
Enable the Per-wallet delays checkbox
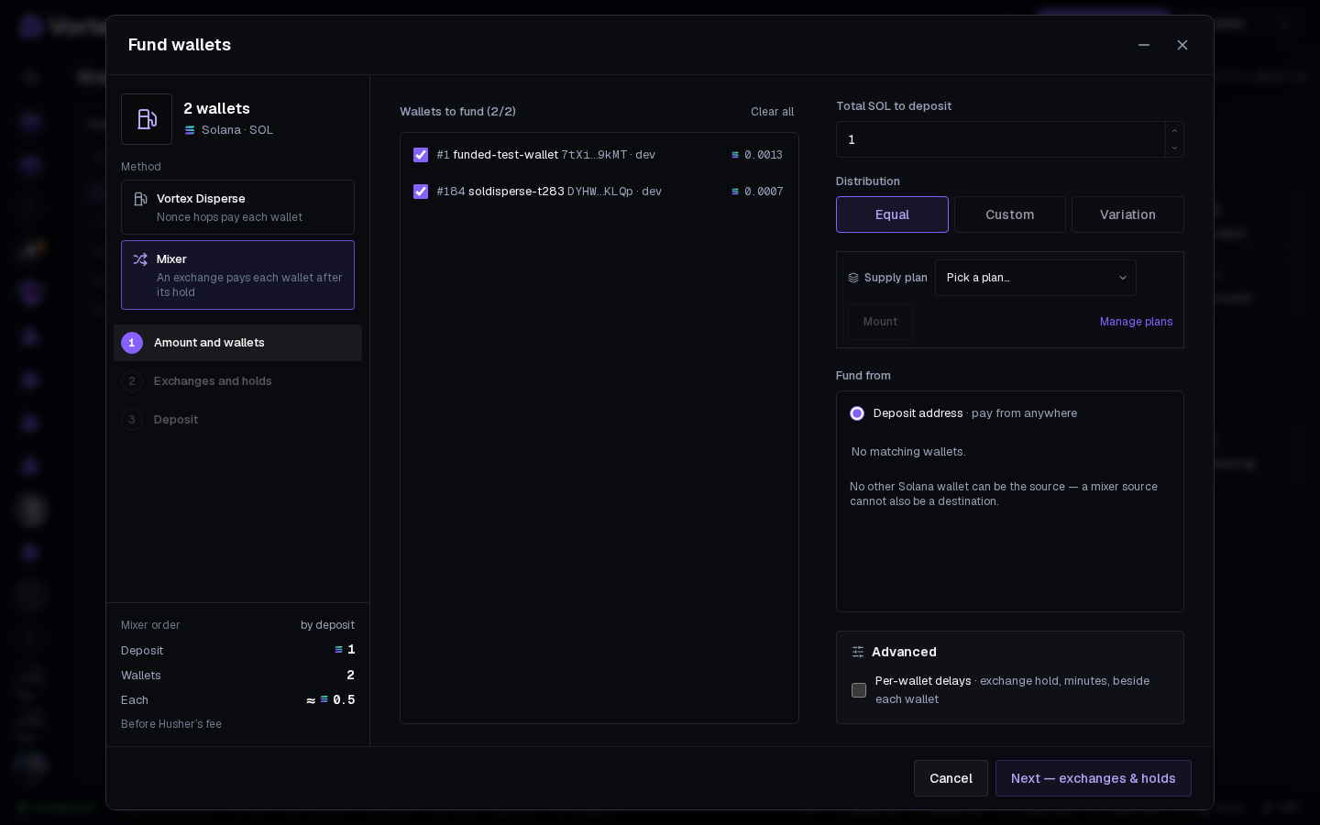(x=859, y=690)
